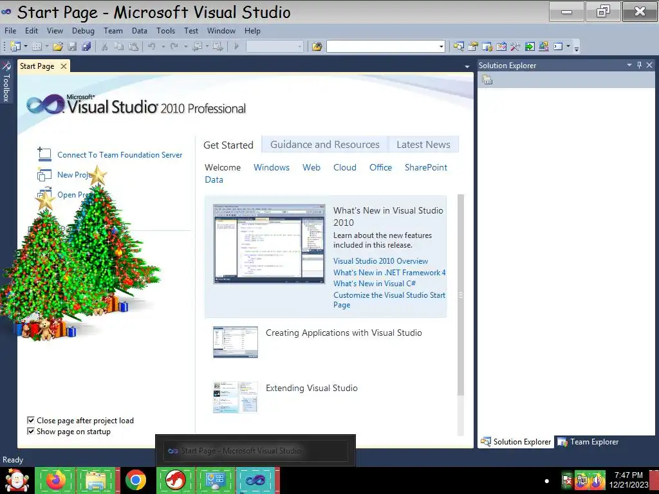The image size is (659, 494).
Task: Switch to the Latest News tab
Action: click(x=423, y=145)
